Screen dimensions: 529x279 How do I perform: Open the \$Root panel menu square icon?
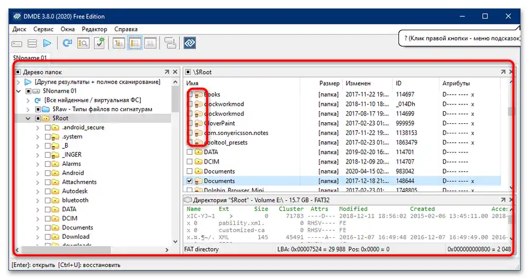tap(188, 72)
